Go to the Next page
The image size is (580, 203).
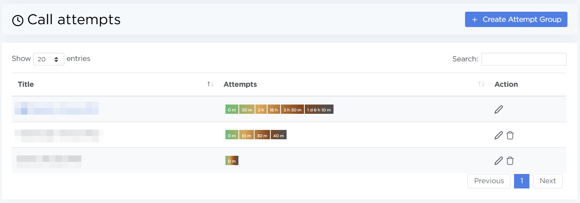tap(548, 181)
